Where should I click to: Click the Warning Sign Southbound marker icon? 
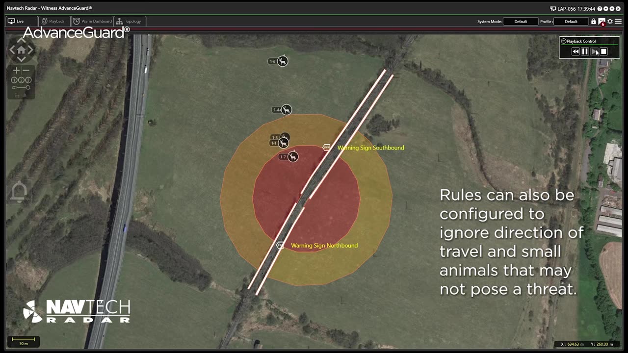pos(327,147)
